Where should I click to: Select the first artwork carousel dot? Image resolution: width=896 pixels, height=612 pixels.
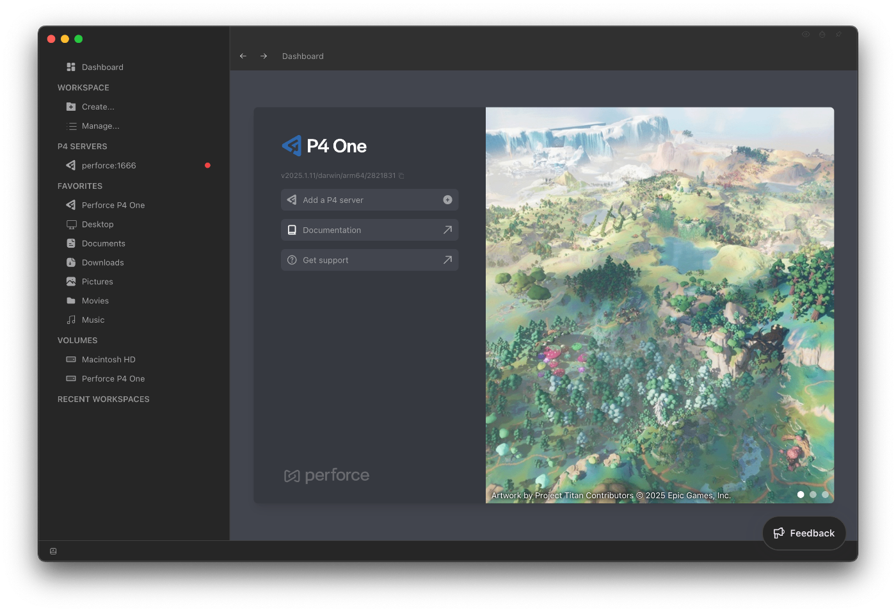801,495
